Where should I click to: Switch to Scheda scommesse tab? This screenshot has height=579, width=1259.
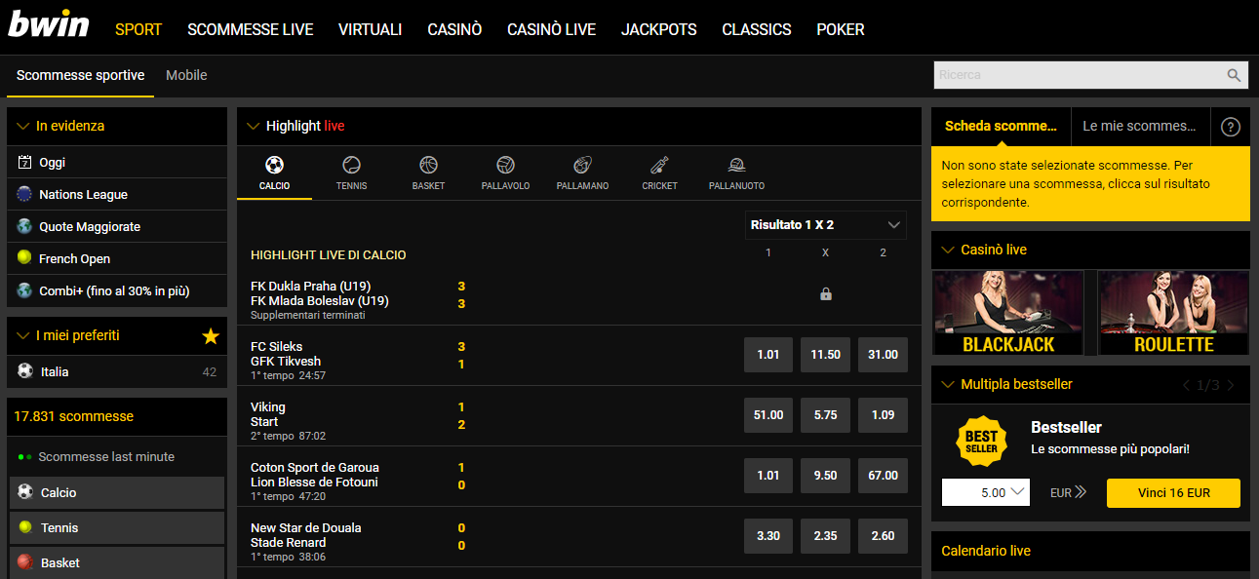point(1001,126)
